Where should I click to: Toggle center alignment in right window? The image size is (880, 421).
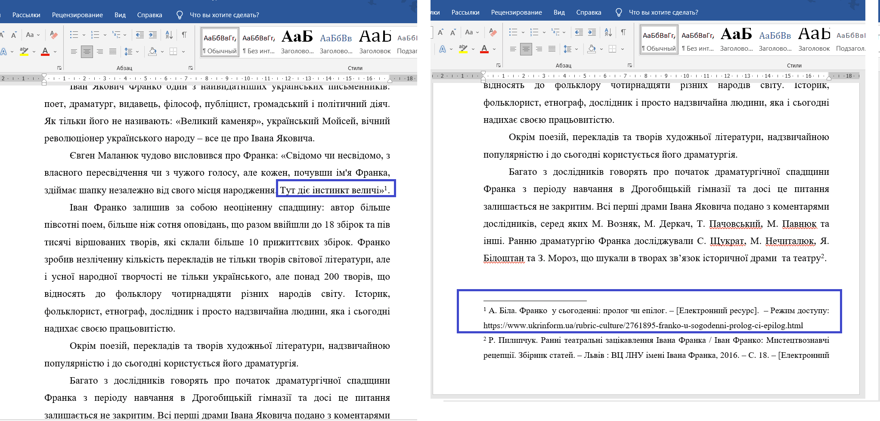click(526, 49)
